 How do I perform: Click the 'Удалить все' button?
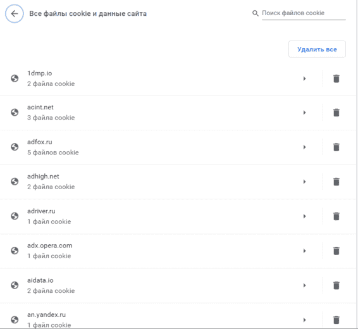coord(317,49)
